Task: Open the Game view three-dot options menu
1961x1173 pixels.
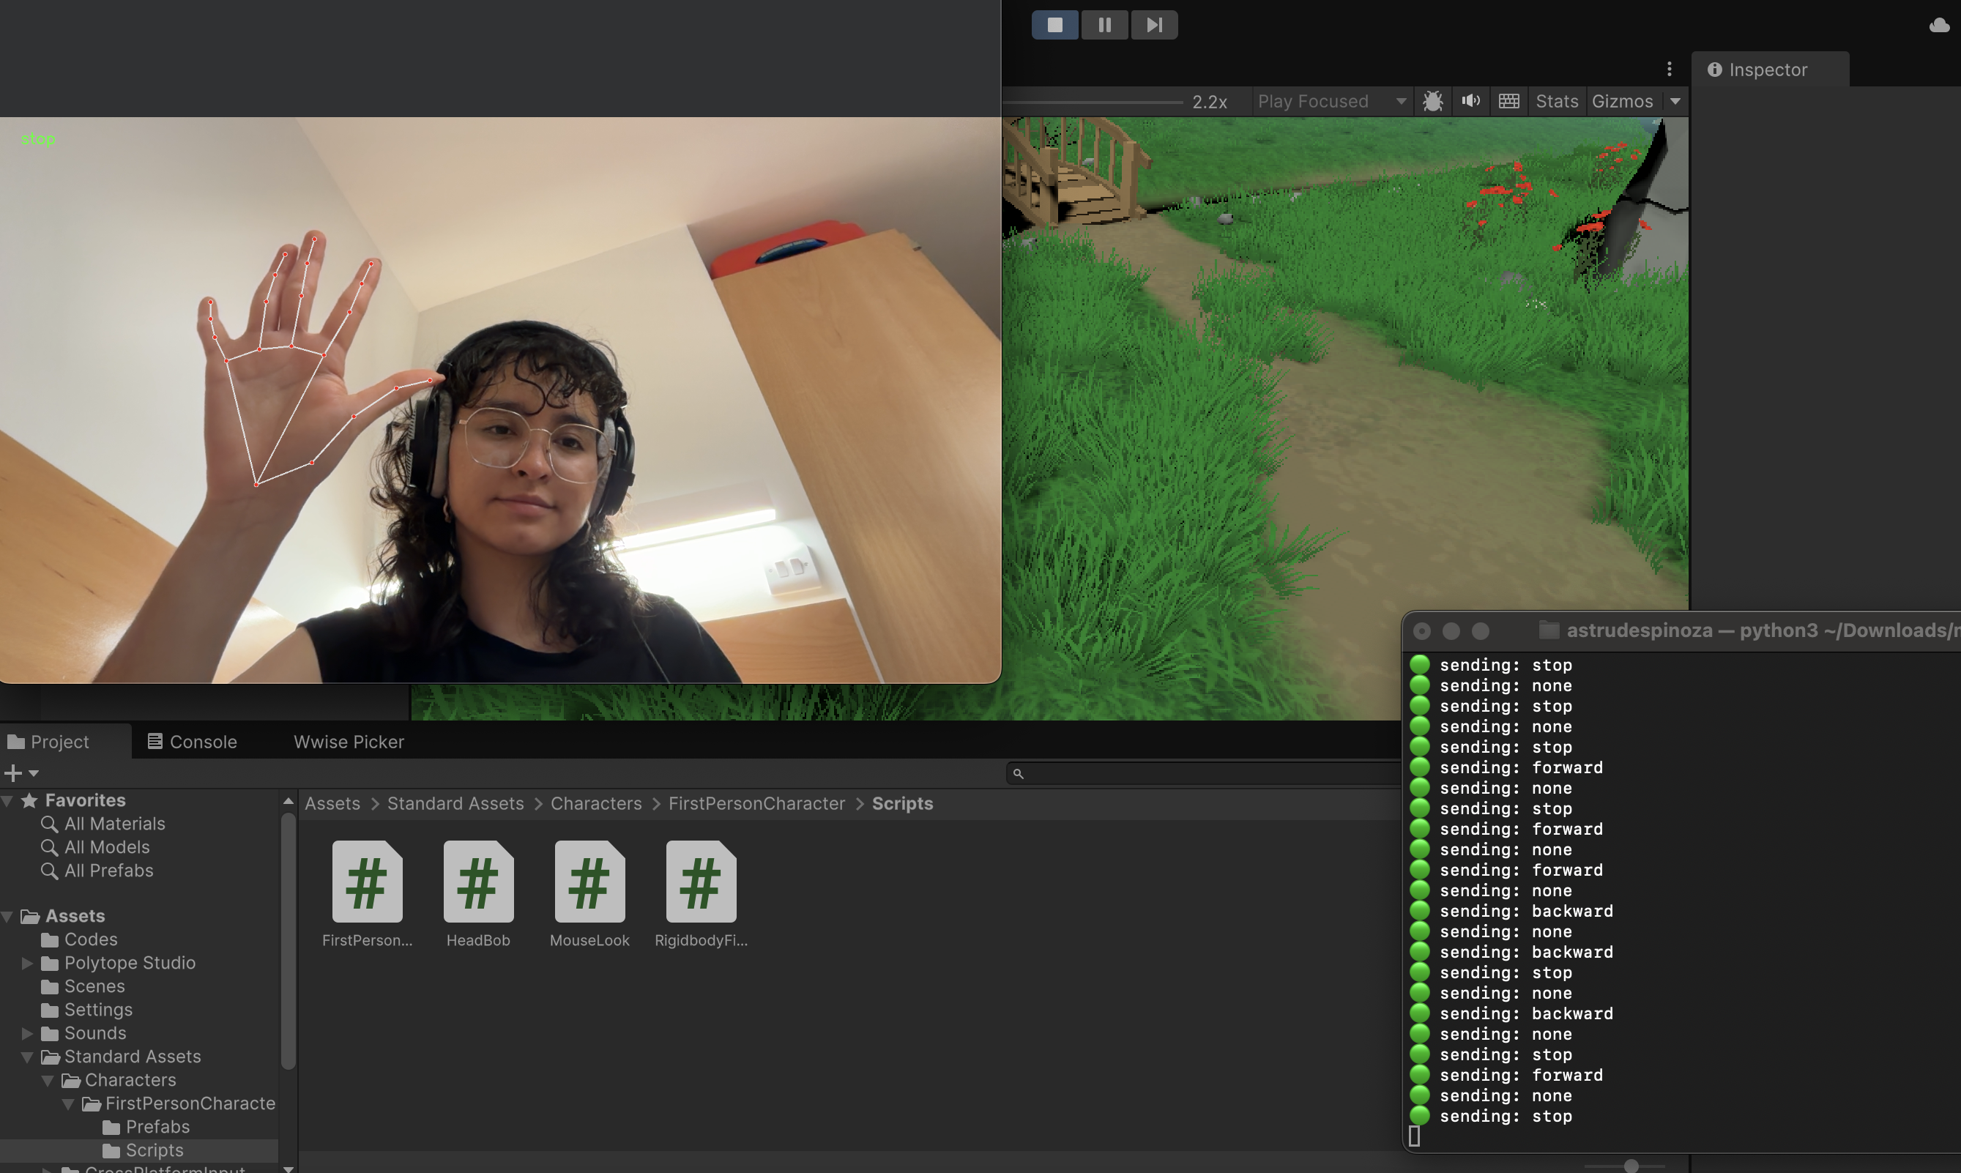Action: pos(1670,70)
